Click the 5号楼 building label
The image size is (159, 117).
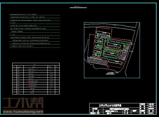tap(99, 42)
